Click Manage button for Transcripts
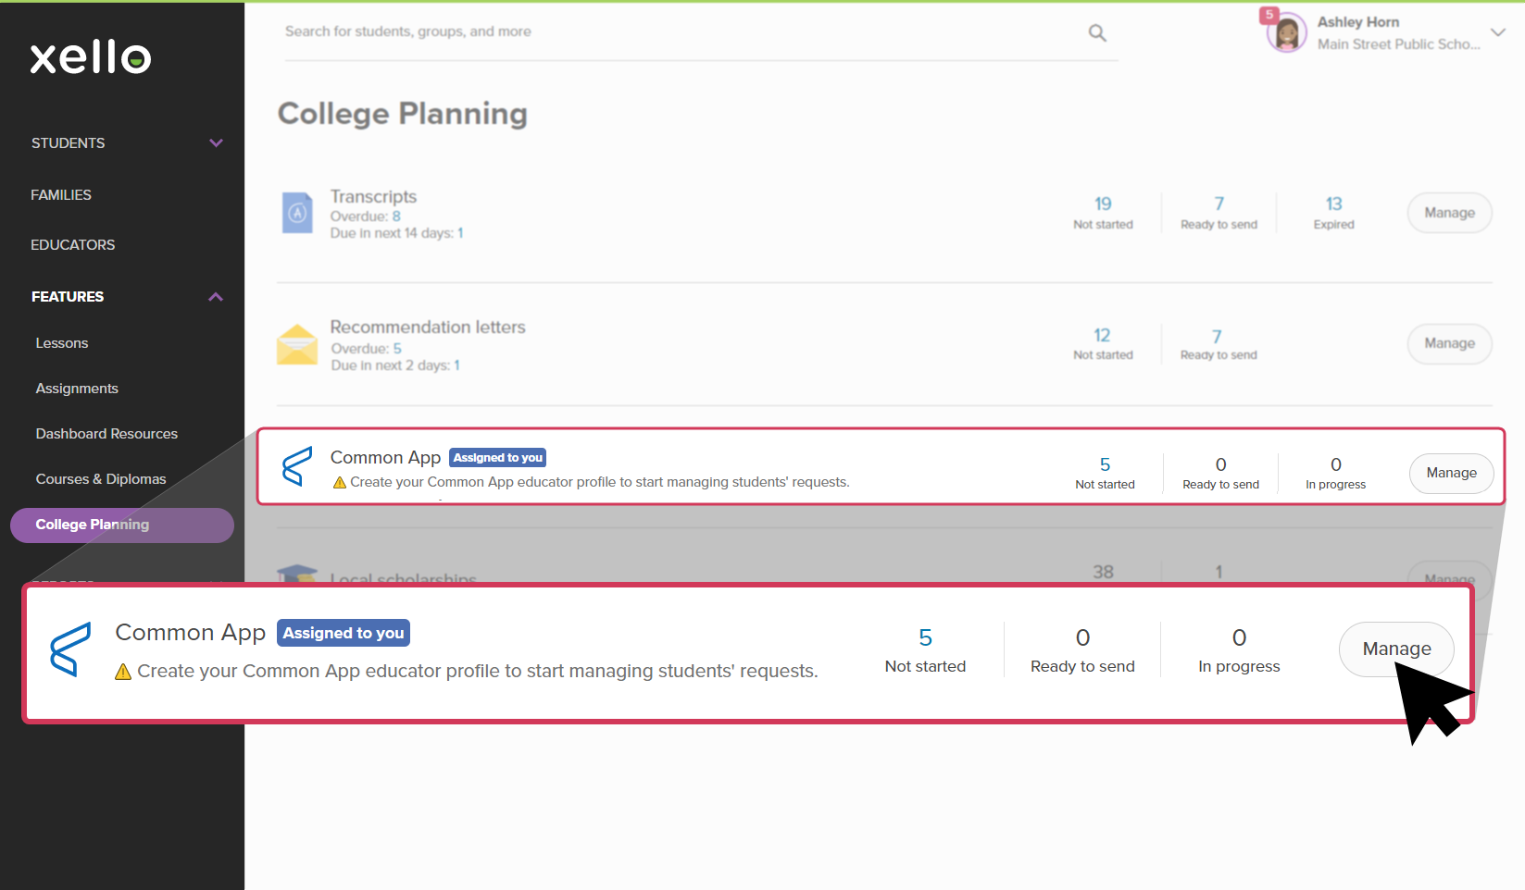 click(1449, 213)
